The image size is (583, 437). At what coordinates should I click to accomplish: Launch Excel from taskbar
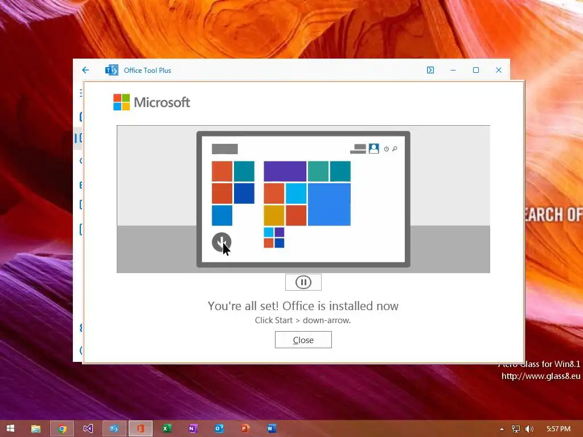167,428
